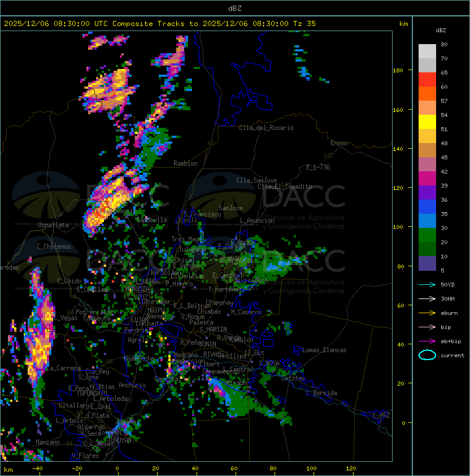Click the 180 km vertical axis tick

click(x=398, y=71)
